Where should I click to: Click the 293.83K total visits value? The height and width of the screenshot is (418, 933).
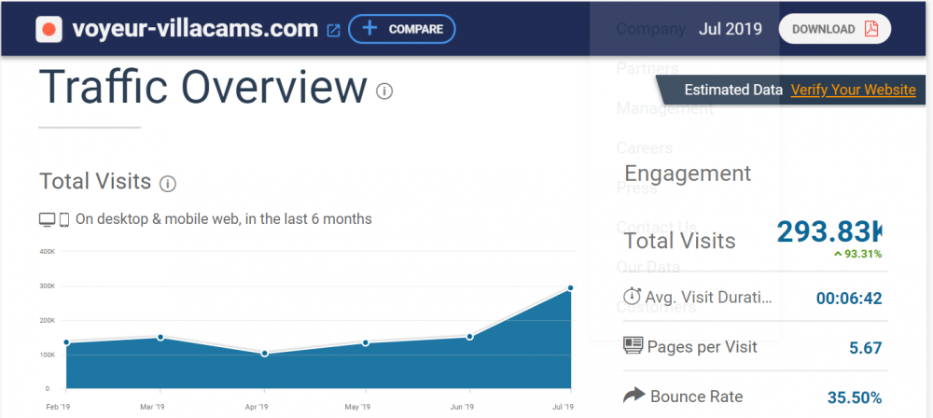pyautogui.click(x=829, y=231)
